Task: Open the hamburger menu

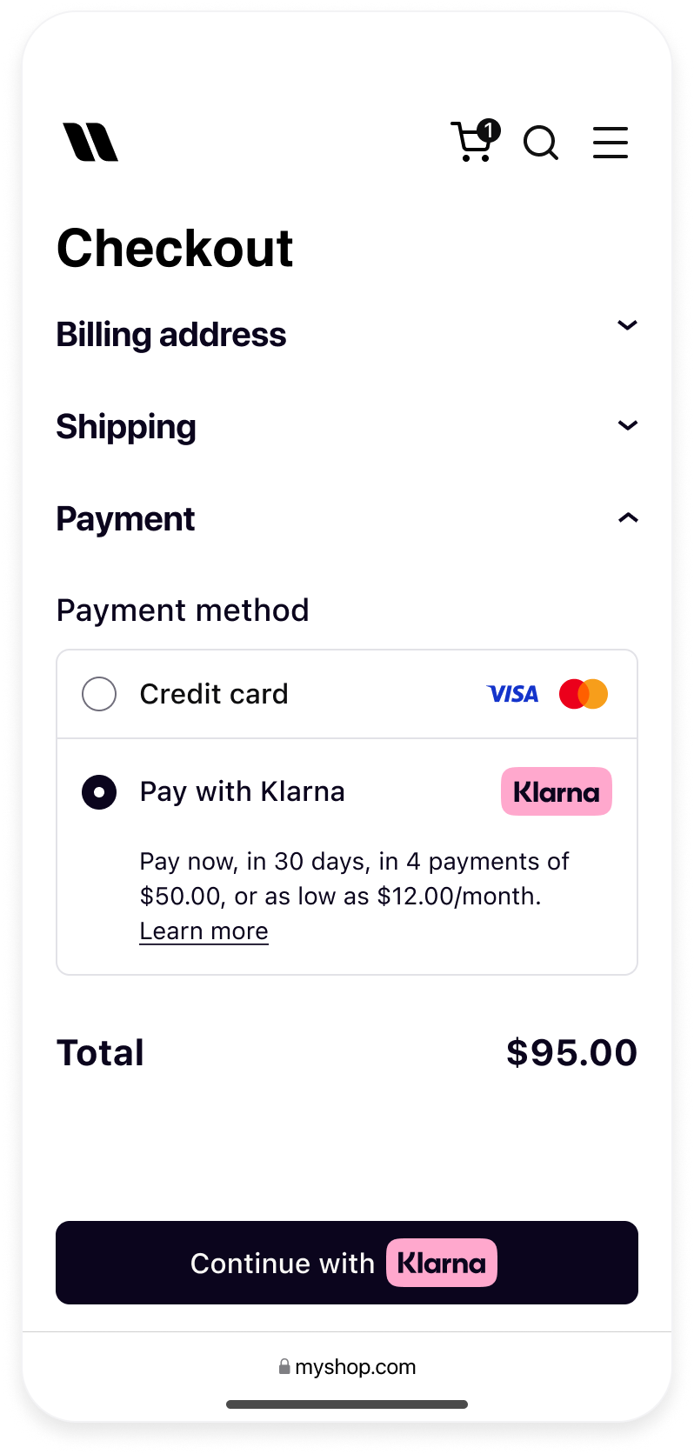Action: (611, 143)
